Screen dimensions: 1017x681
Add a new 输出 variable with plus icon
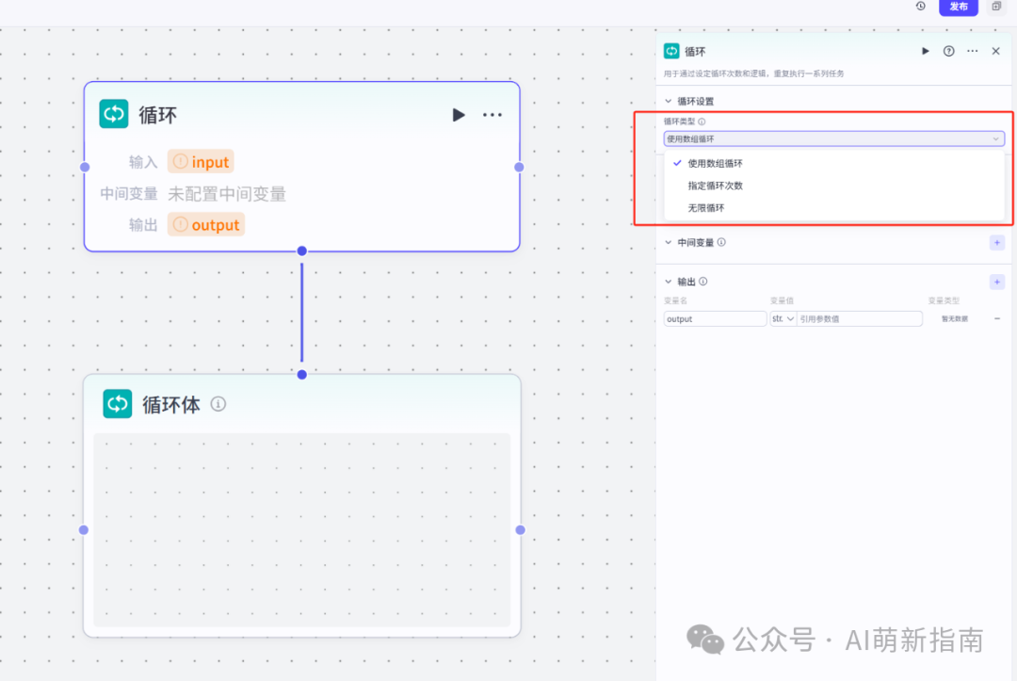pos(997,282)
